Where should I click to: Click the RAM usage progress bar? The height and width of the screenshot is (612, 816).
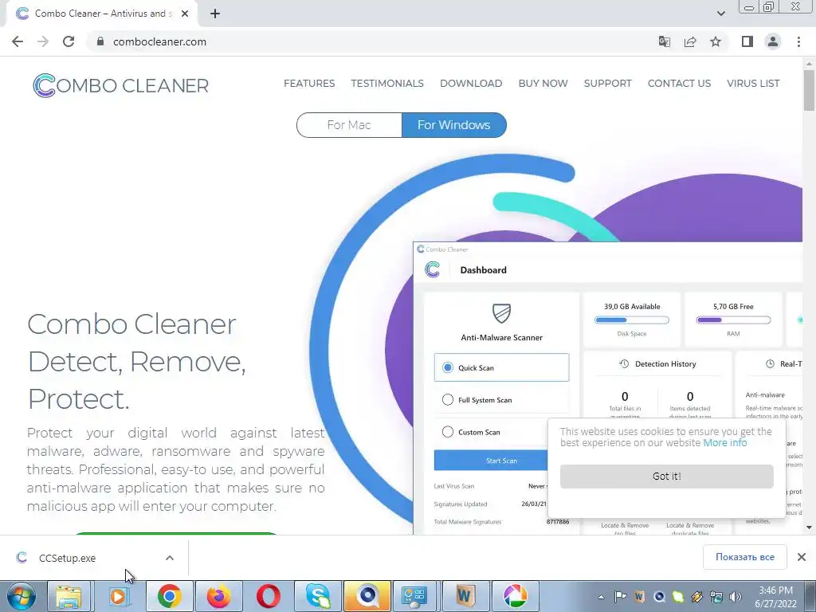pyautogui.click(x=733, y=320)
